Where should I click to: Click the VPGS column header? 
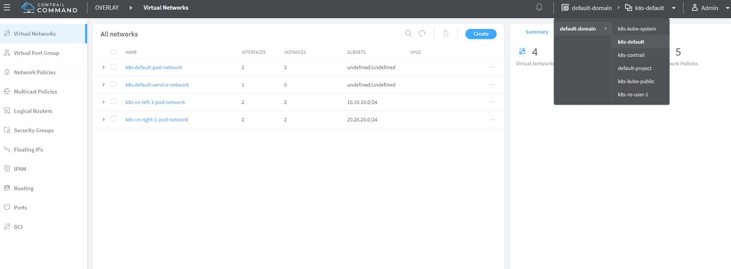coord(415,52)
